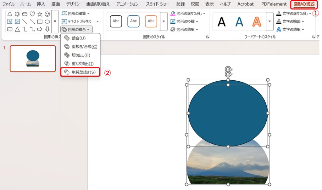Apply the orange outlined Abc shape style
Screen dimensions: 322x190
pyautogui.click(x=151, y=21)
